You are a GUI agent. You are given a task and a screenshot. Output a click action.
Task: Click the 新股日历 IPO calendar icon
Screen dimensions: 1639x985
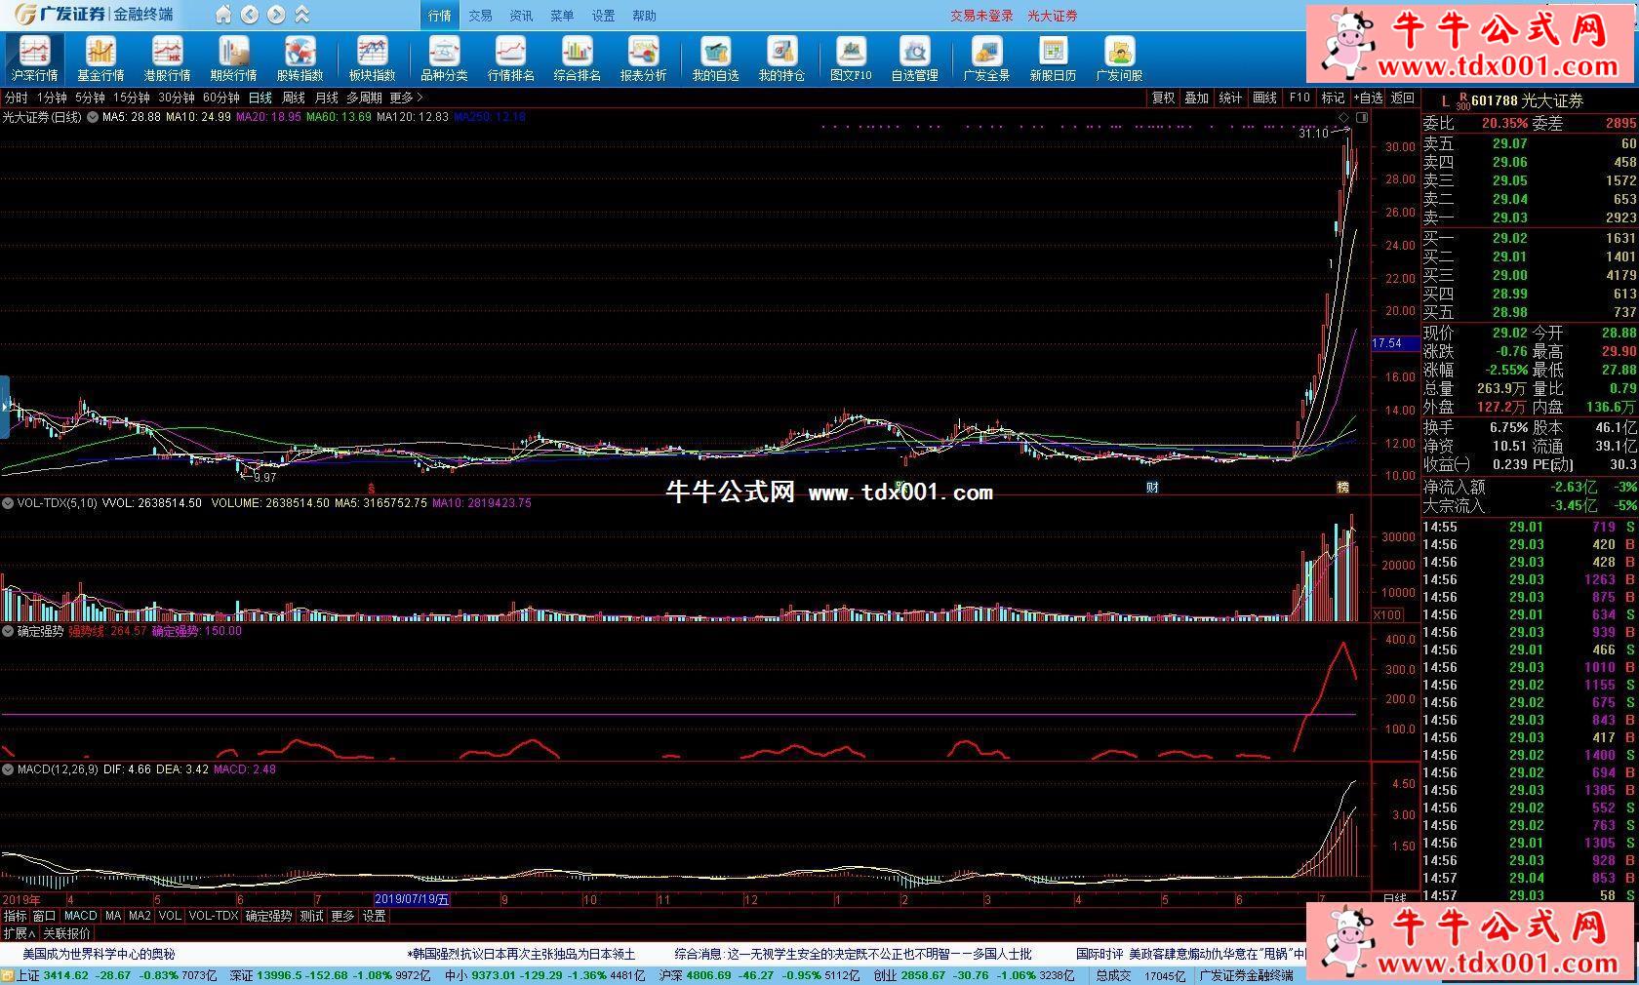point(1053,59)
